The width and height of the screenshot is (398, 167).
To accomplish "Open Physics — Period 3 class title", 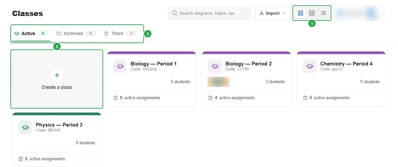I will point(59,125).
